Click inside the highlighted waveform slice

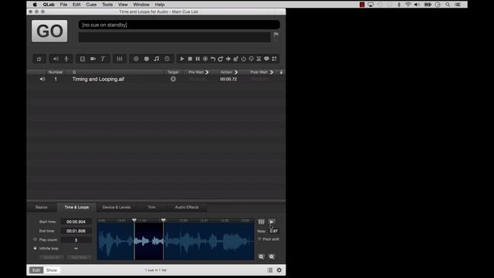coord(149,242)
